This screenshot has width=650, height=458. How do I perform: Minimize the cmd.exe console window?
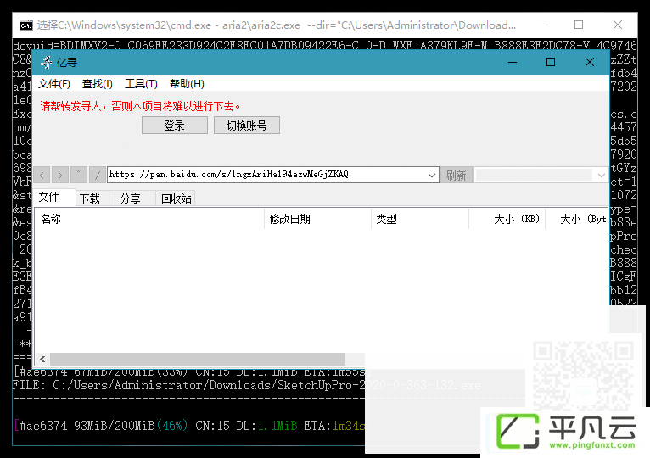point(541,25)
